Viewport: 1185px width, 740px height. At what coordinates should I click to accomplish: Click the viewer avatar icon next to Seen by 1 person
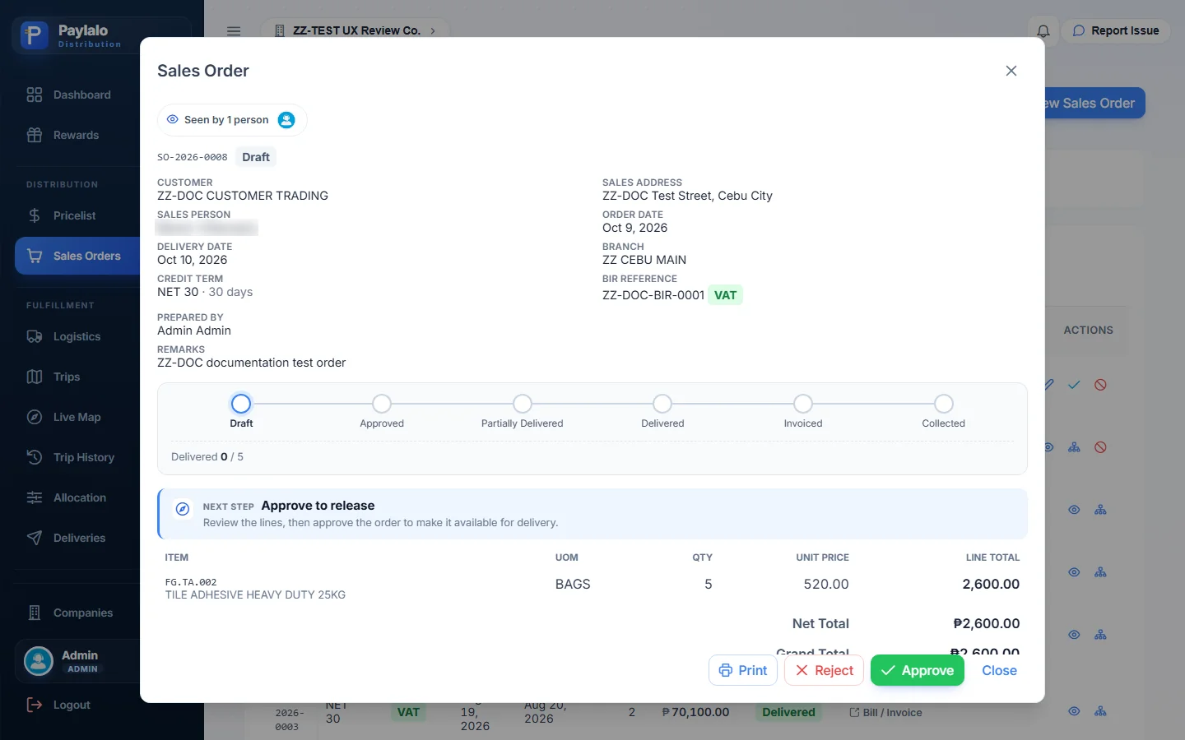(x=286, y=120)
